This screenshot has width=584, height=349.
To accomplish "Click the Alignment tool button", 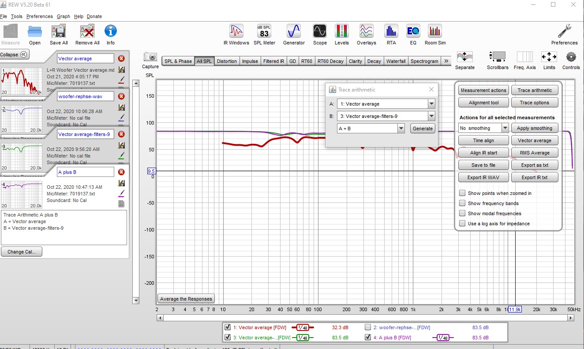I will pyautogui.click(x=483, y=103).
